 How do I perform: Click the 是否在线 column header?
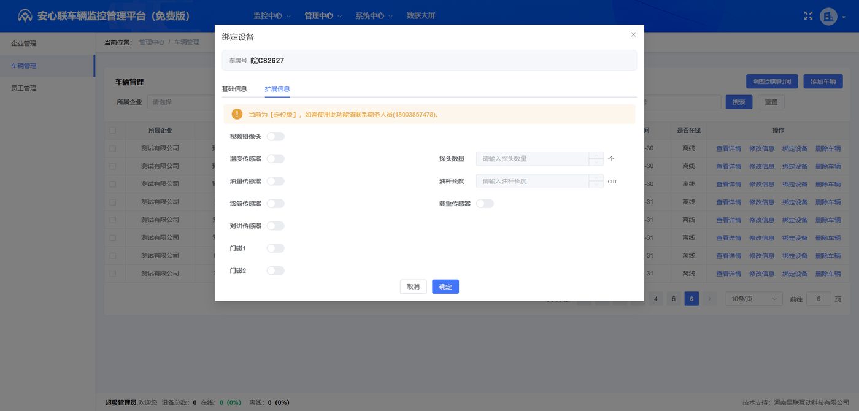click(688, 130)
